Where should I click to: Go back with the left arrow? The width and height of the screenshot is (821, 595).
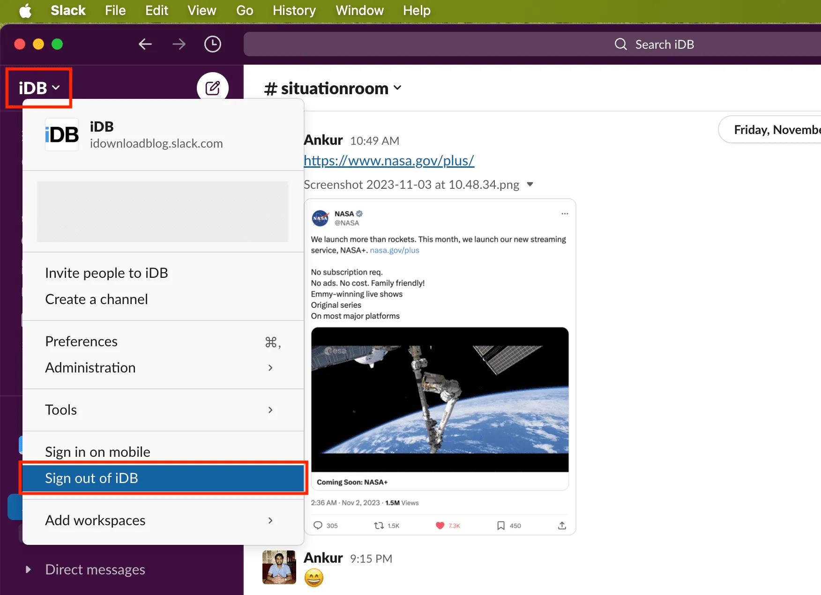[145, 44]
